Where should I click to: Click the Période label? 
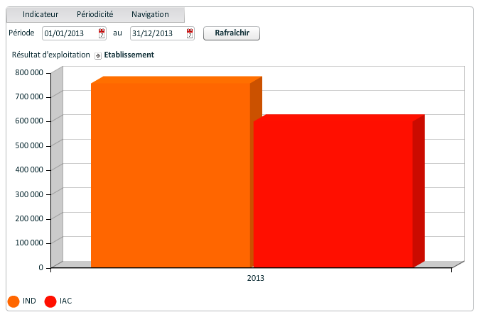[x=21, y=33]
